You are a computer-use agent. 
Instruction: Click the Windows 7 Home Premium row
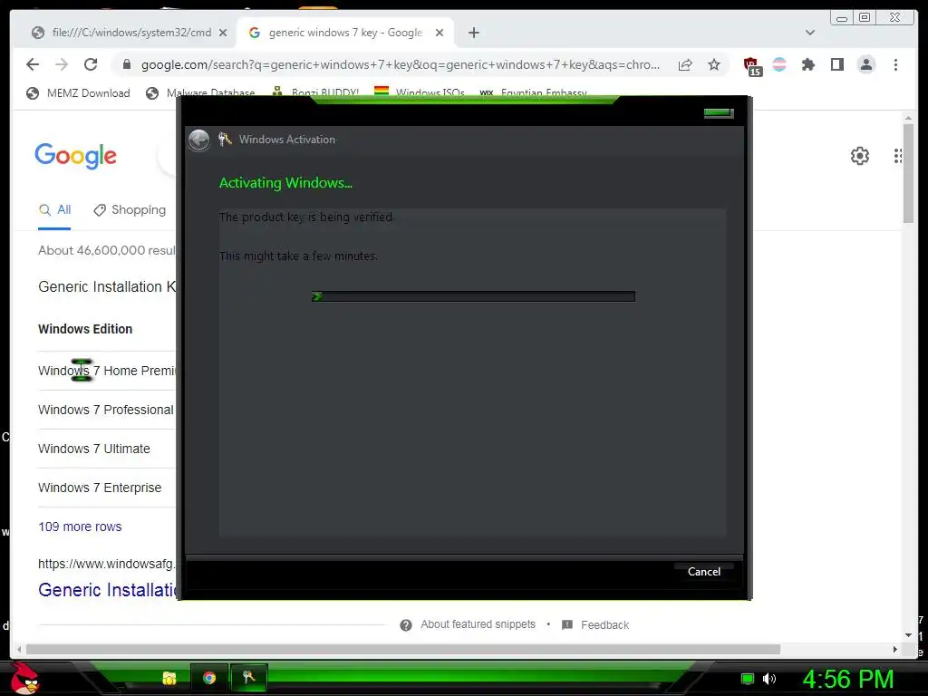[x=107, y=371]
